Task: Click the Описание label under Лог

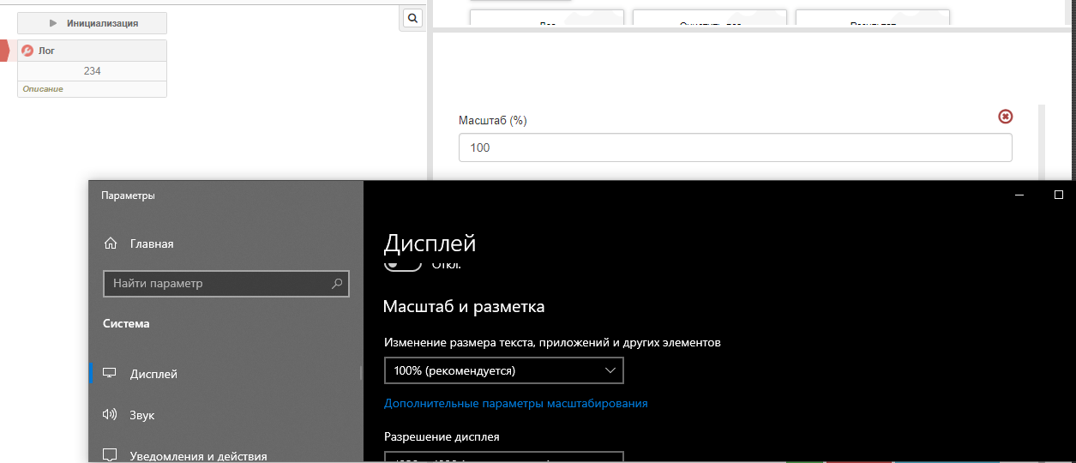Action: tap(43, 89)
